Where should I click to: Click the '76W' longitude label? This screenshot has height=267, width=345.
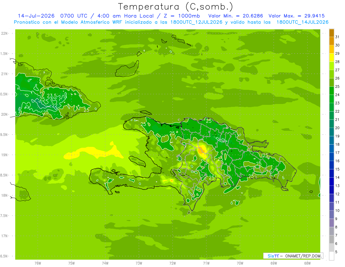tap(38, 263)
